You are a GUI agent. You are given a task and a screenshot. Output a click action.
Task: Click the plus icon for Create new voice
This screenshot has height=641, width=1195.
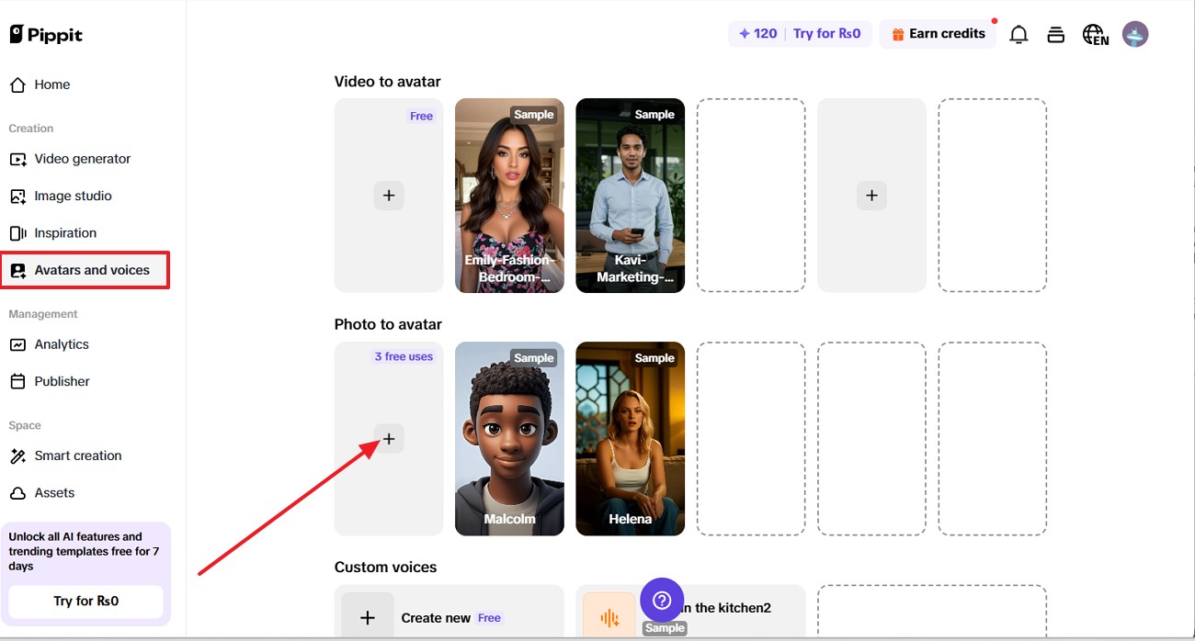(x=367, y=618)
